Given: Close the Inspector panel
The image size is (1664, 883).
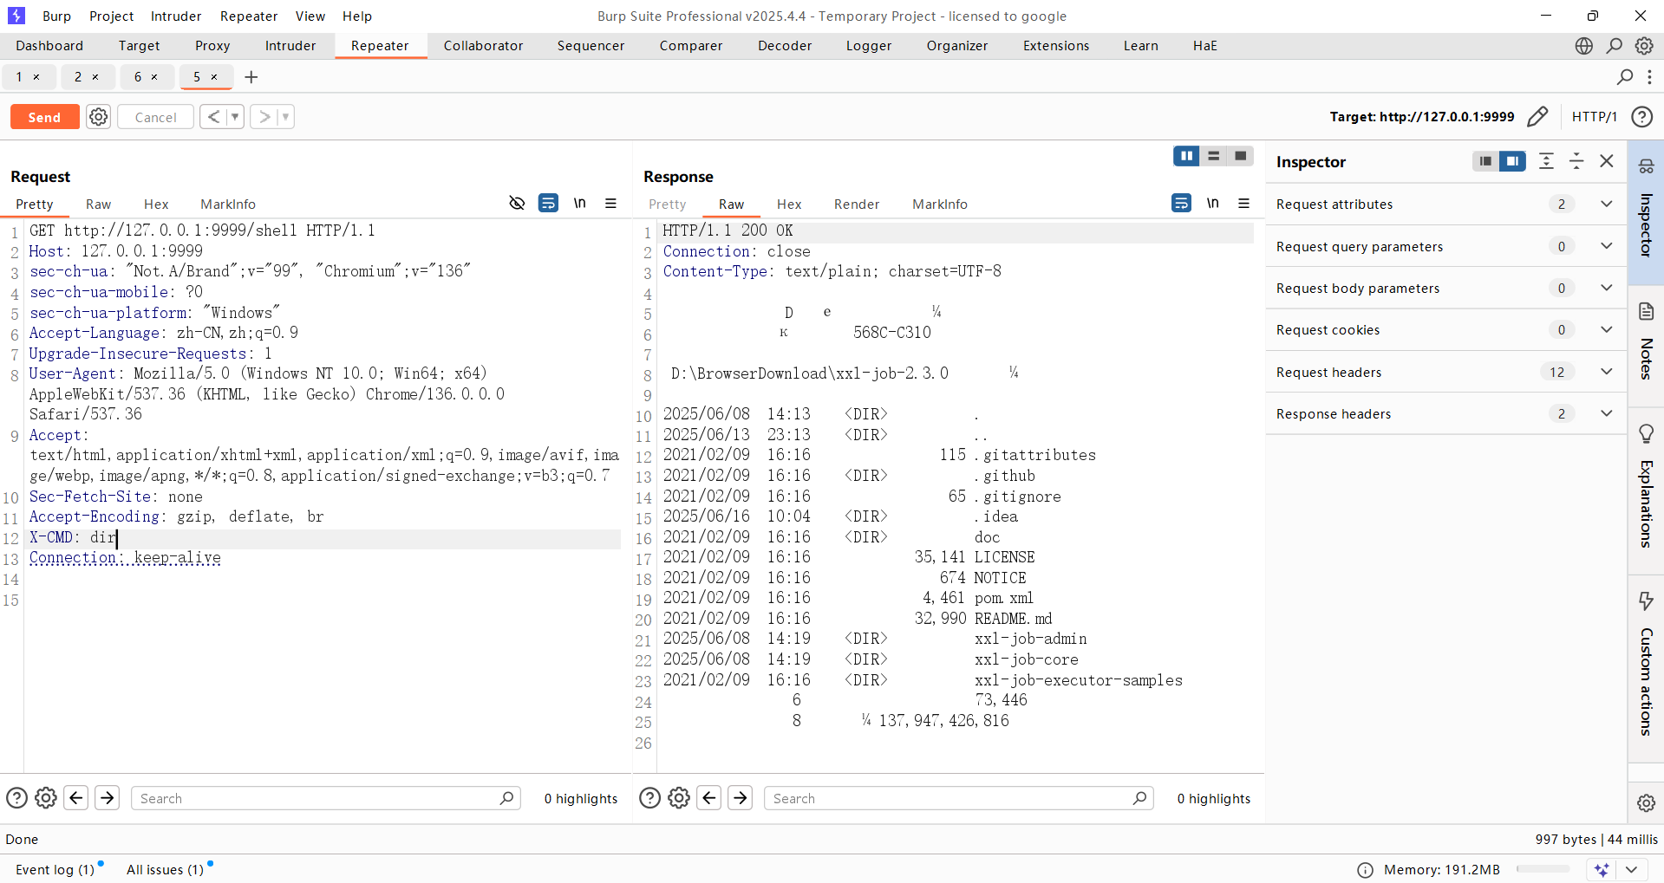Looking at the screenshot, I should [1607, 161].
